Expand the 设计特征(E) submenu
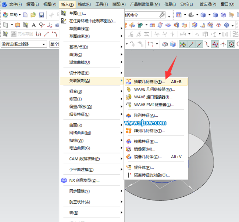The height and width of the screenshot is (222, 239). click(92, 73)
